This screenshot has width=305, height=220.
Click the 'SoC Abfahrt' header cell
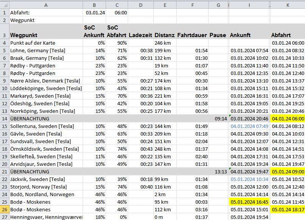(117, 31)
